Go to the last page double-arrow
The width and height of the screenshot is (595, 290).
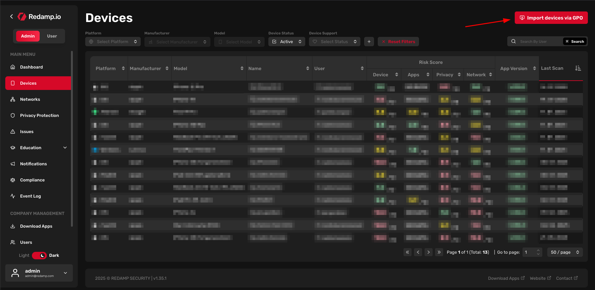pos(439,252)
